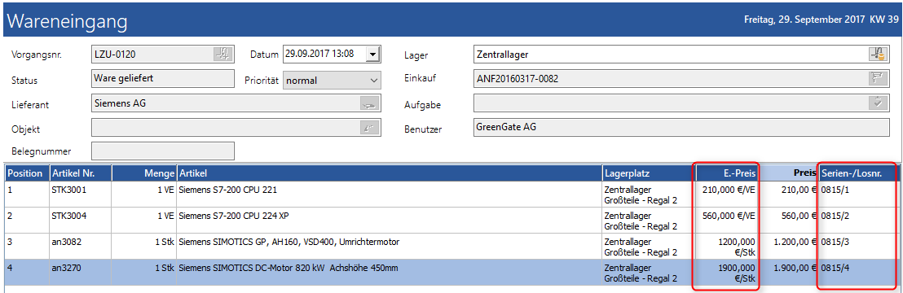Click the price cell 1.200,00 €

click(789, 247)
